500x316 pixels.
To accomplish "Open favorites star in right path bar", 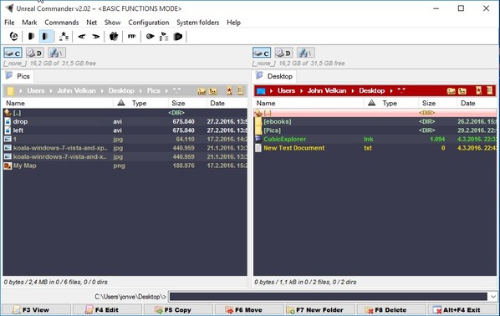I will [x=478, y=91].
